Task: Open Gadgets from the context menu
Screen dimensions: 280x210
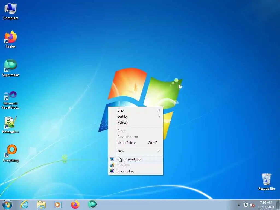Action: pos(136,165)
